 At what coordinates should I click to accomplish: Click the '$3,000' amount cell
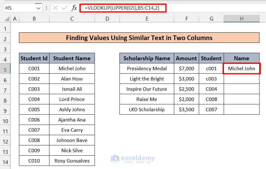tap(186, 79)
